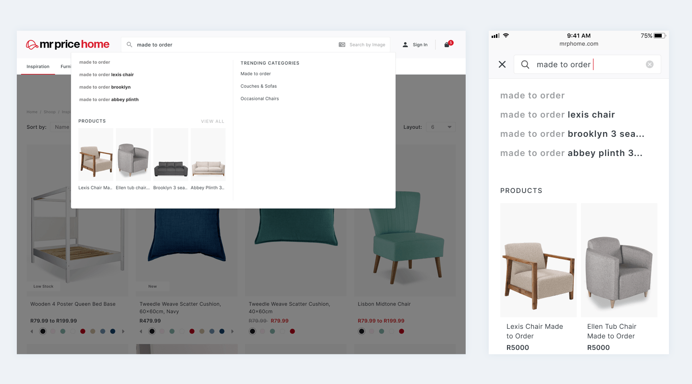Click the magnifying glass search icon
This screenshot has height=384, width=692.
coord(129,44)
